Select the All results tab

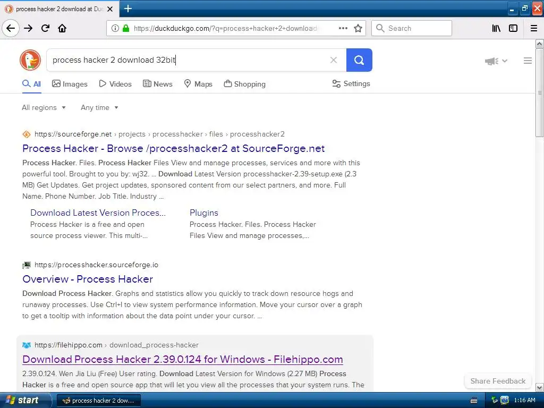point(31,84)
